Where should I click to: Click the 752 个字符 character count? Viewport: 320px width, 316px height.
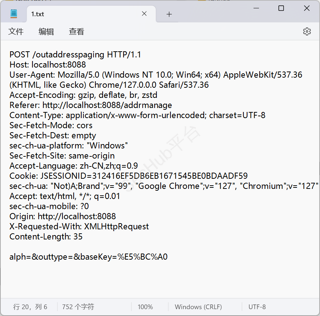coord(78,307)
